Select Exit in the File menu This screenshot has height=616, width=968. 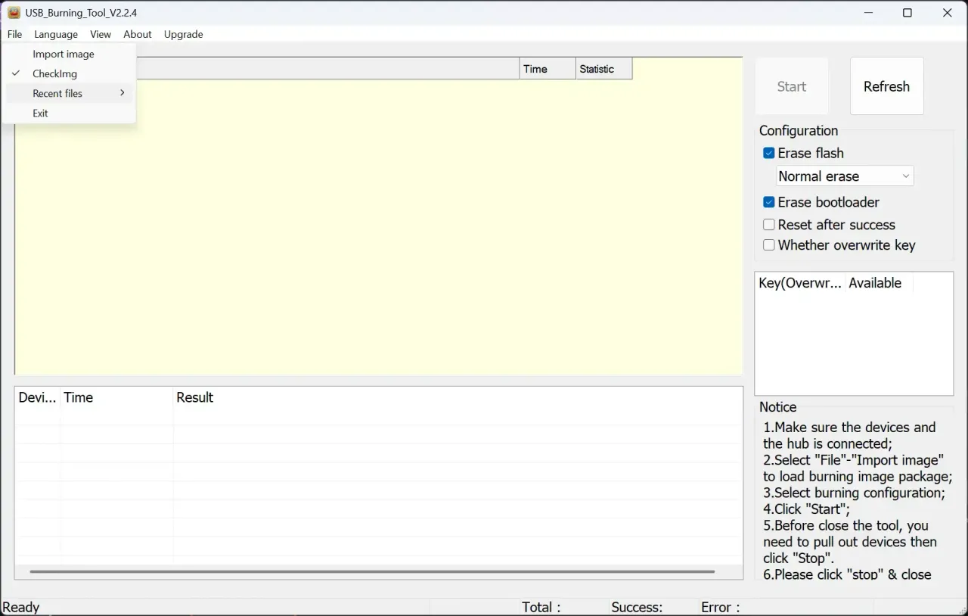click(70, 114)
